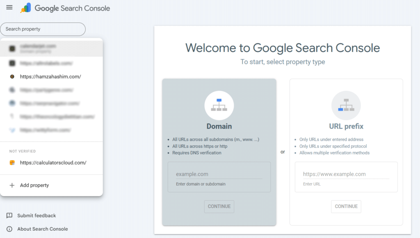
Task: Click the URL prefix property type icon
Action: [x=346, y=105]
